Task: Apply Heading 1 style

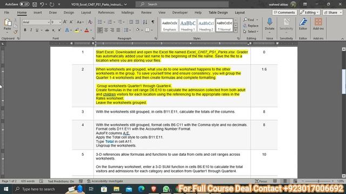Action: point(188,25)
